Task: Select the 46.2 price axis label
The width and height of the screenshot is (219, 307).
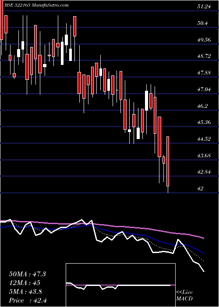Action: [202, 106]
